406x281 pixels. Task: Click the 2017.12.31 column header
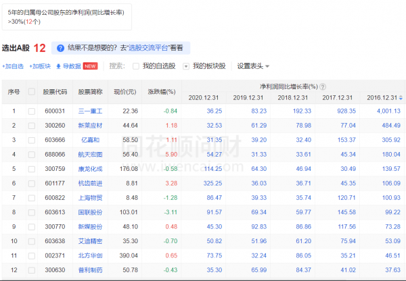point(338,98)
